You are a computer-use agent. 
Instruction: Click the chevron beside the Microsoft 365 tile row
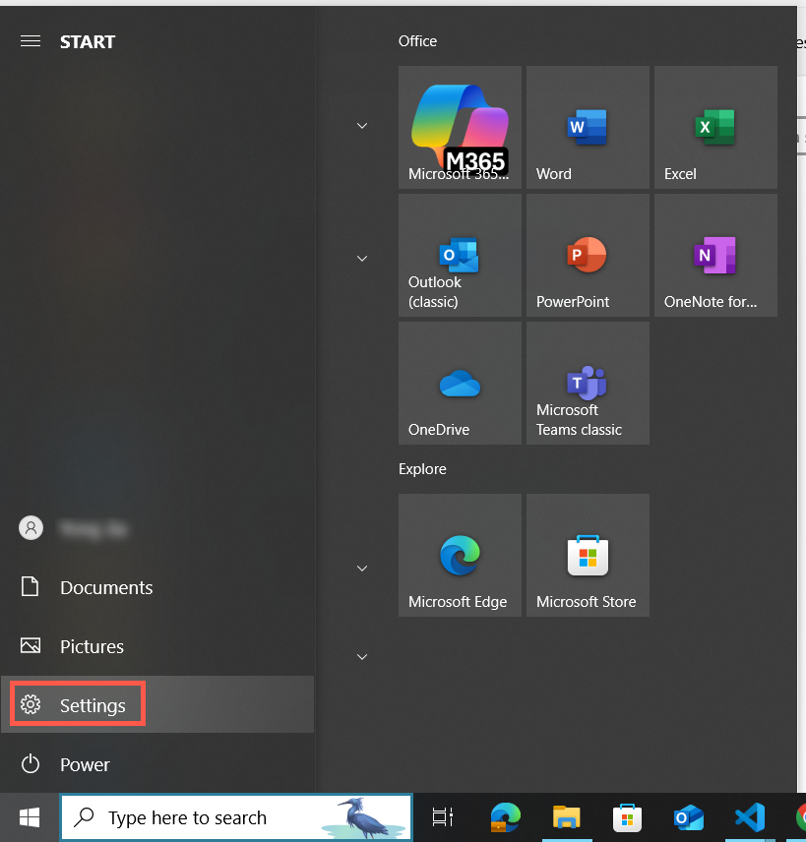[x=362, y=126]
